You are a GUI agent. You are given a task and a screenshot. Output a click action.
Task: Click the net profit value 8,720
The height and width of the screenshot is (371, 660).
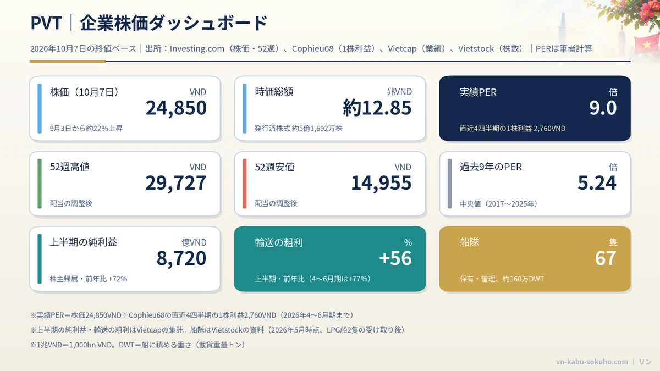(182, 258)
